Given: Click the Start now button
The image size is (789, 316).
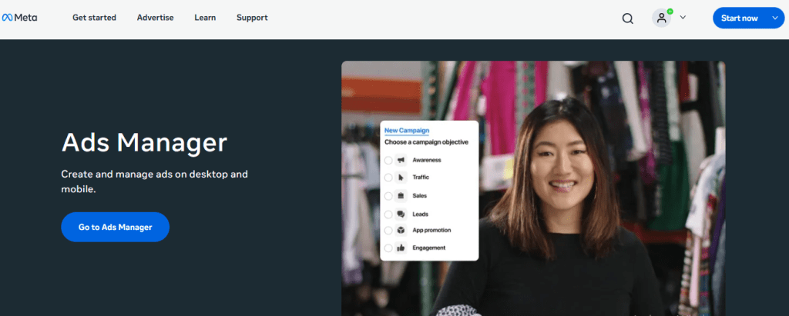Looking at the screenshot, I should click(739, 18).
